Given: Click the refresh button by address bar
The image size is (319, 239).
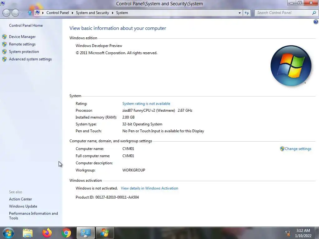Looking at the screenshot, I should point(247,13).
